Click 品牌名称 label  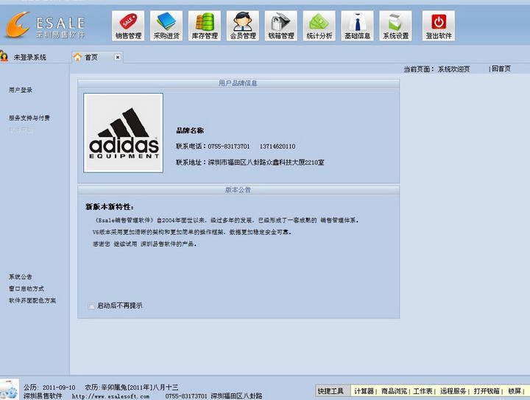pos(190,130)
